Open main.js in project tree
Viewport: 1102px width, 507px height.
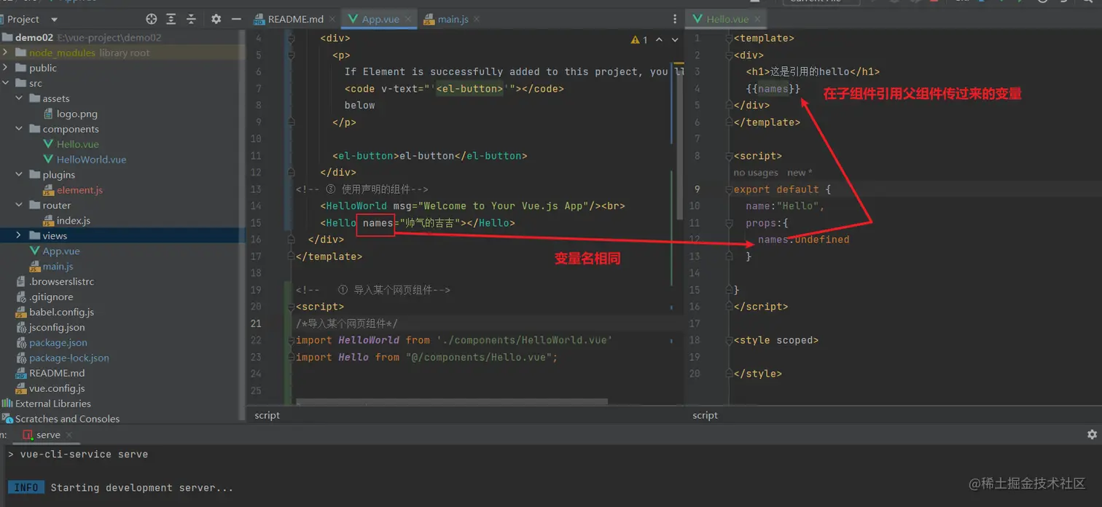(58, 267)
